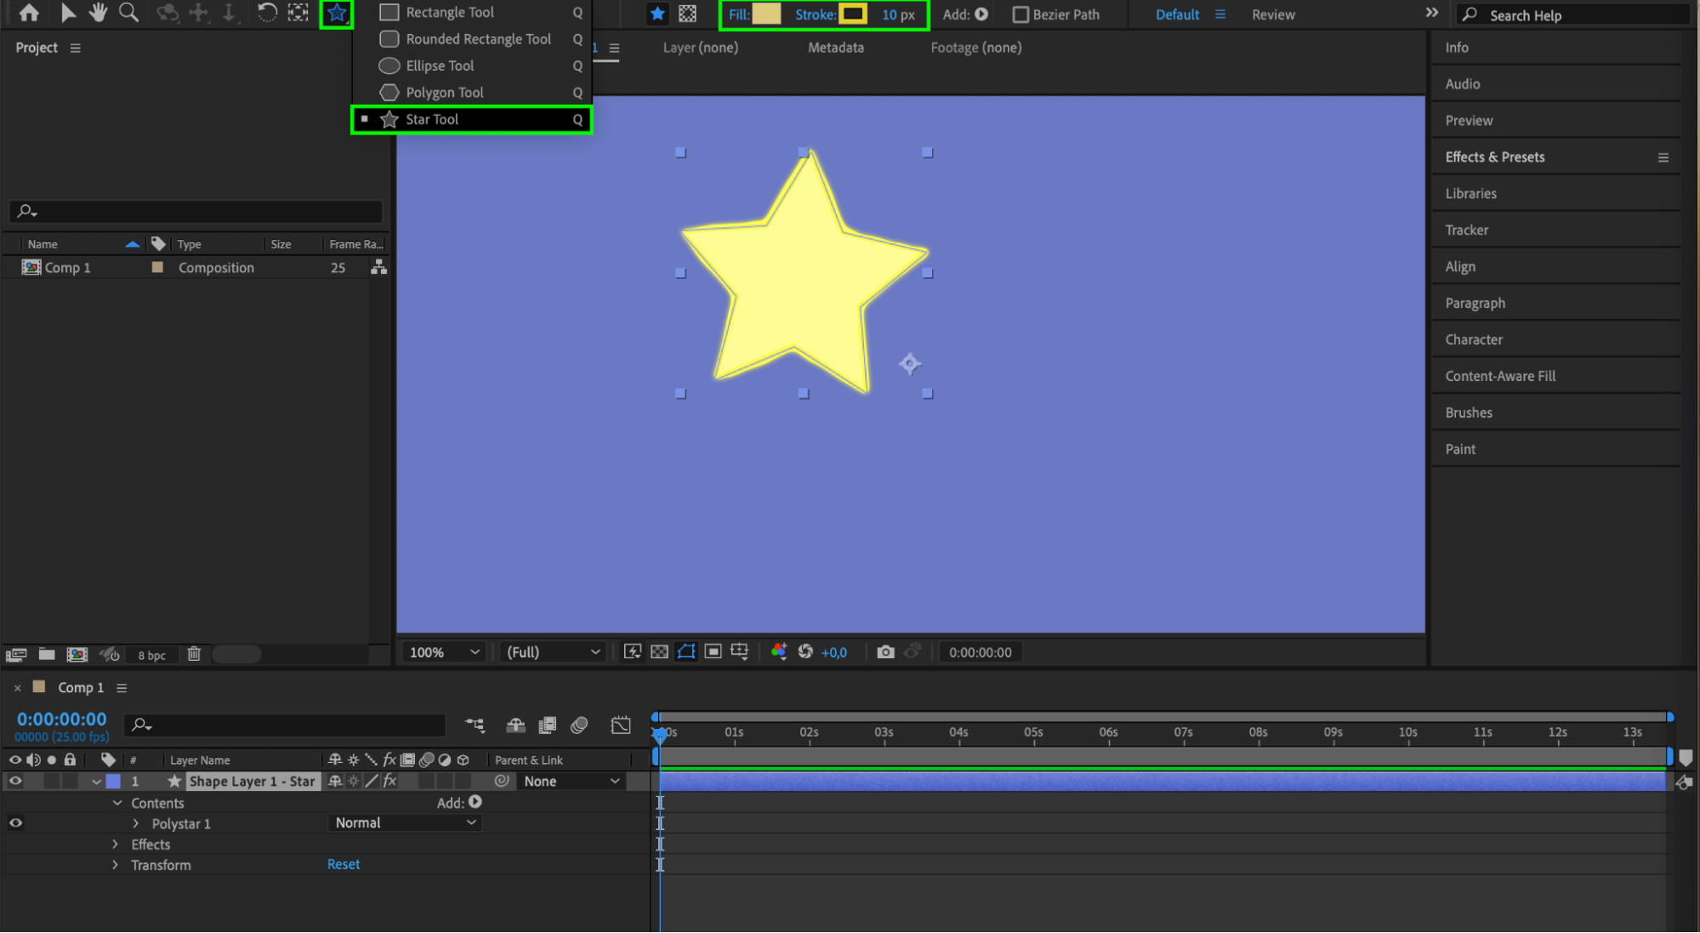The image size is (1700, 933).
Task: Expand the Transform property group
Action: 116,865
